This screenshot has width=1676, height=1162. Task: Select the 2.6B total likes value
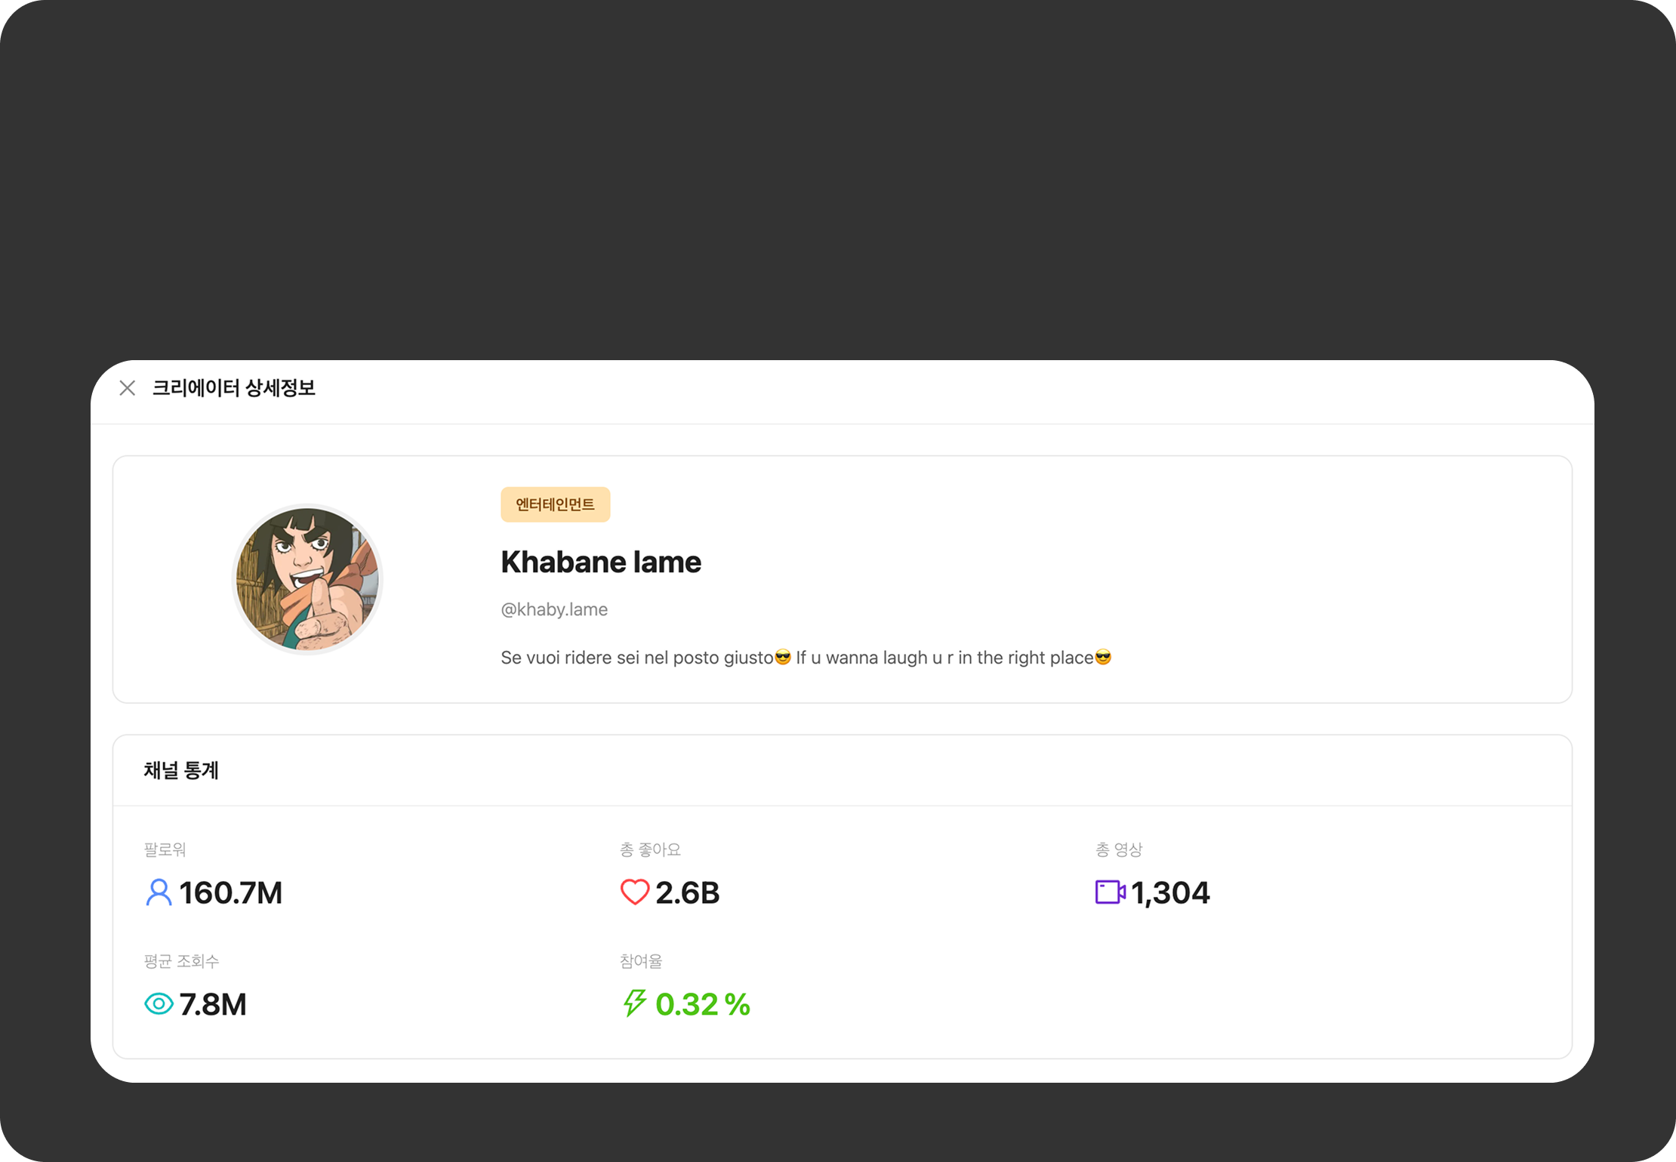(688, 893)
